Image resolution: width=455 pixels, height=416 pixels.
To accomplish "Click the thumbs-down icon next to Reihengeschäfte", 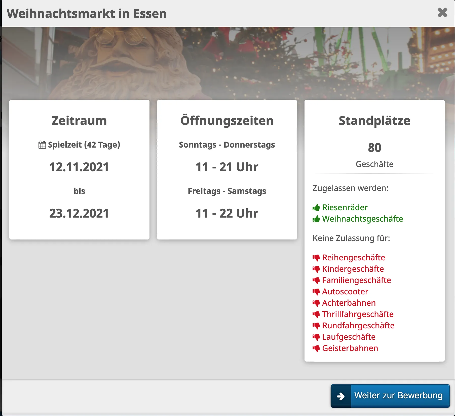I will [316, 258].
